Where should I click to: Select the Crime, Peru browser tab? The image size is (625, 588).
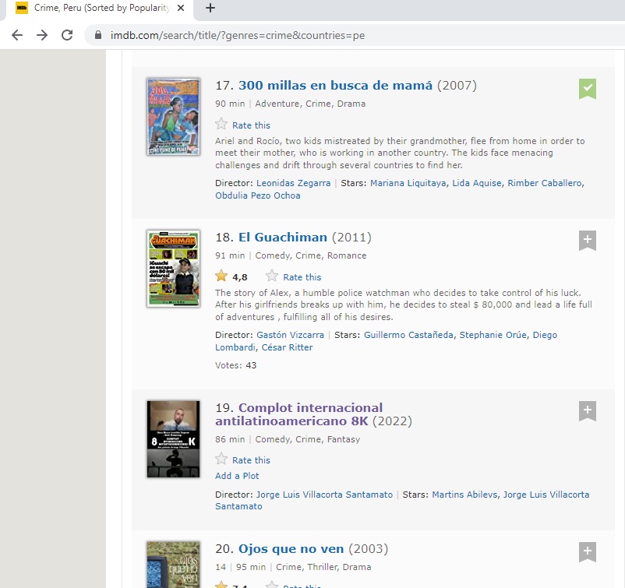(x=100, y=8)
